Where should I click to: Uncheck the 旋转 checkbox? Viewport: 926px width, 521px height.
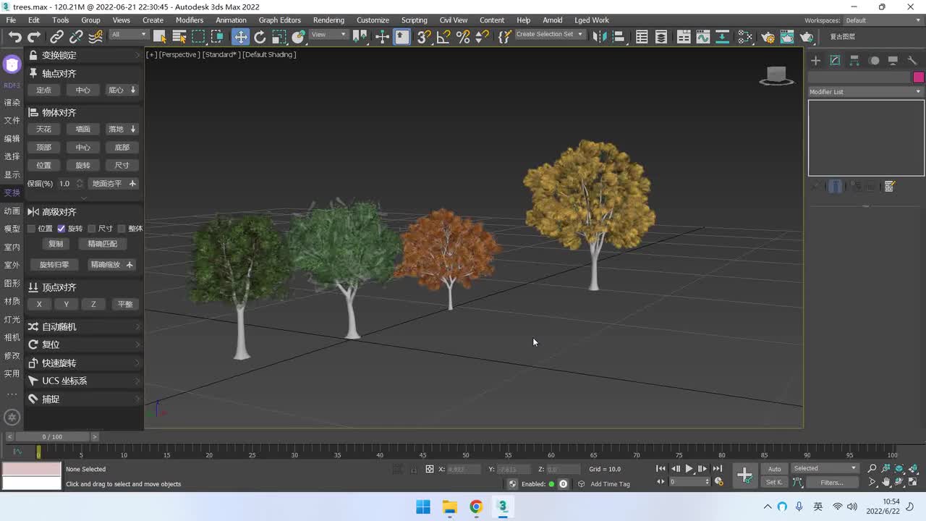(61, 229)
